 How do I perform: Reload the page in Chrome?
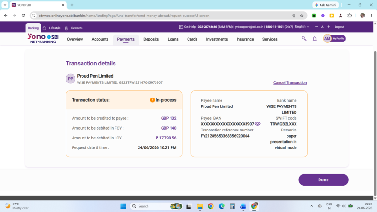click(23, 16)
